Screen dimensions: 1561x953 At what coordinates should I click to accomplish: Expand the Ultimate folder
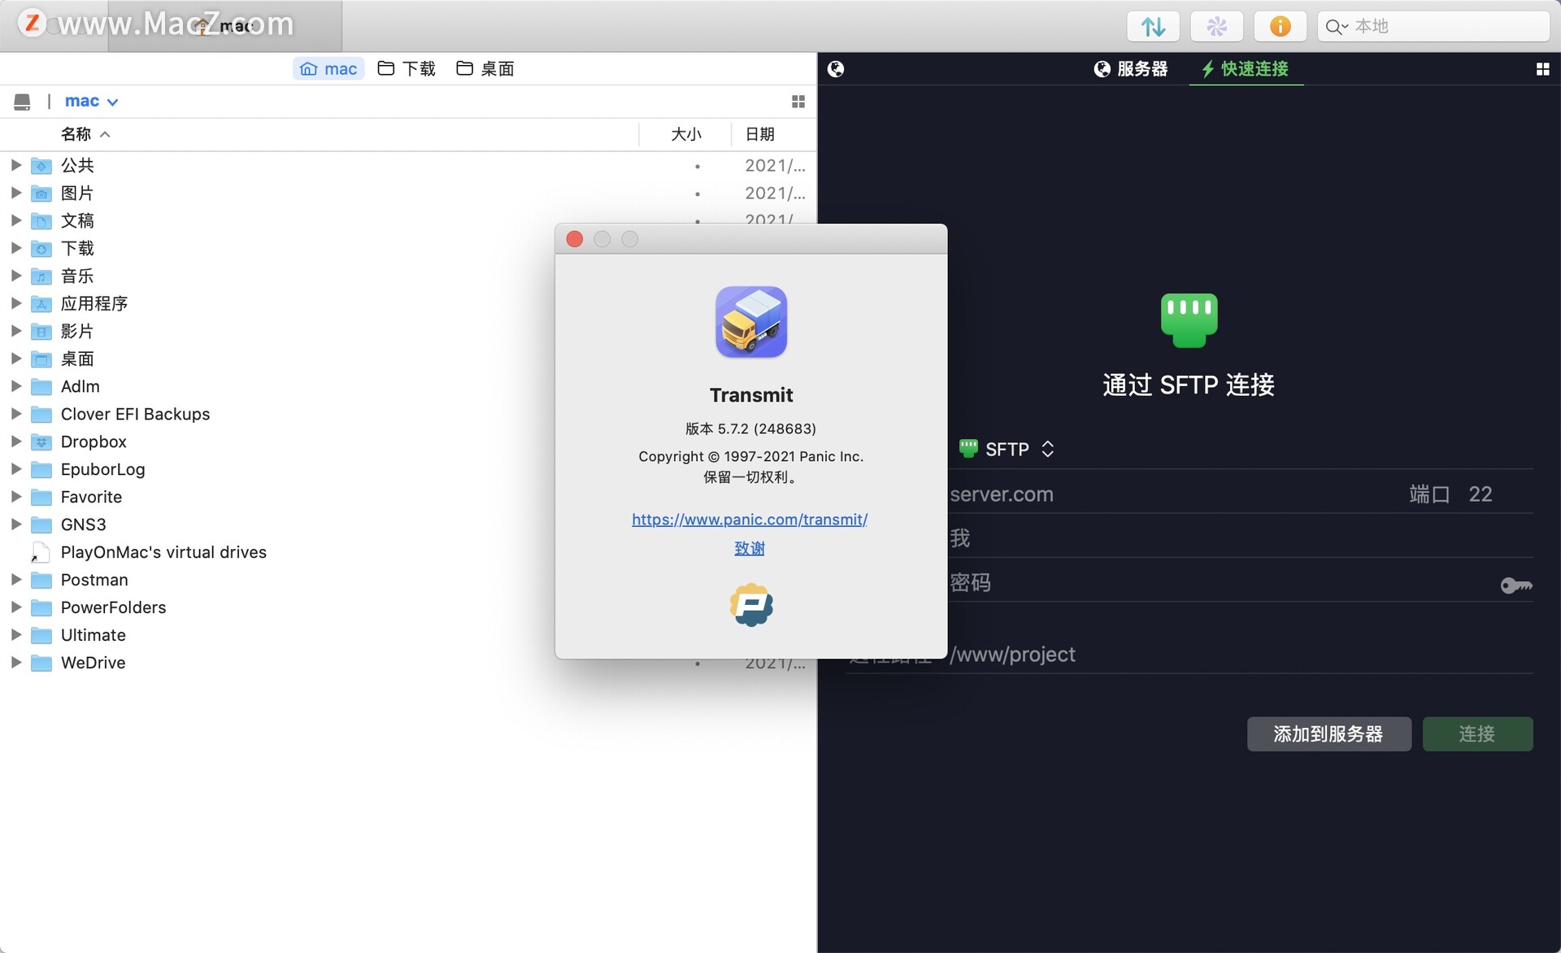(x=15, y=635)
